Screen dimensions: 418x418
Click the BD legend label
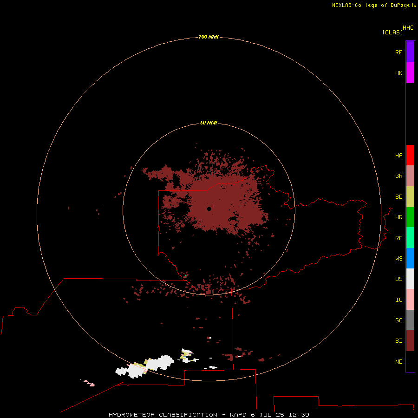pos(398,197)
